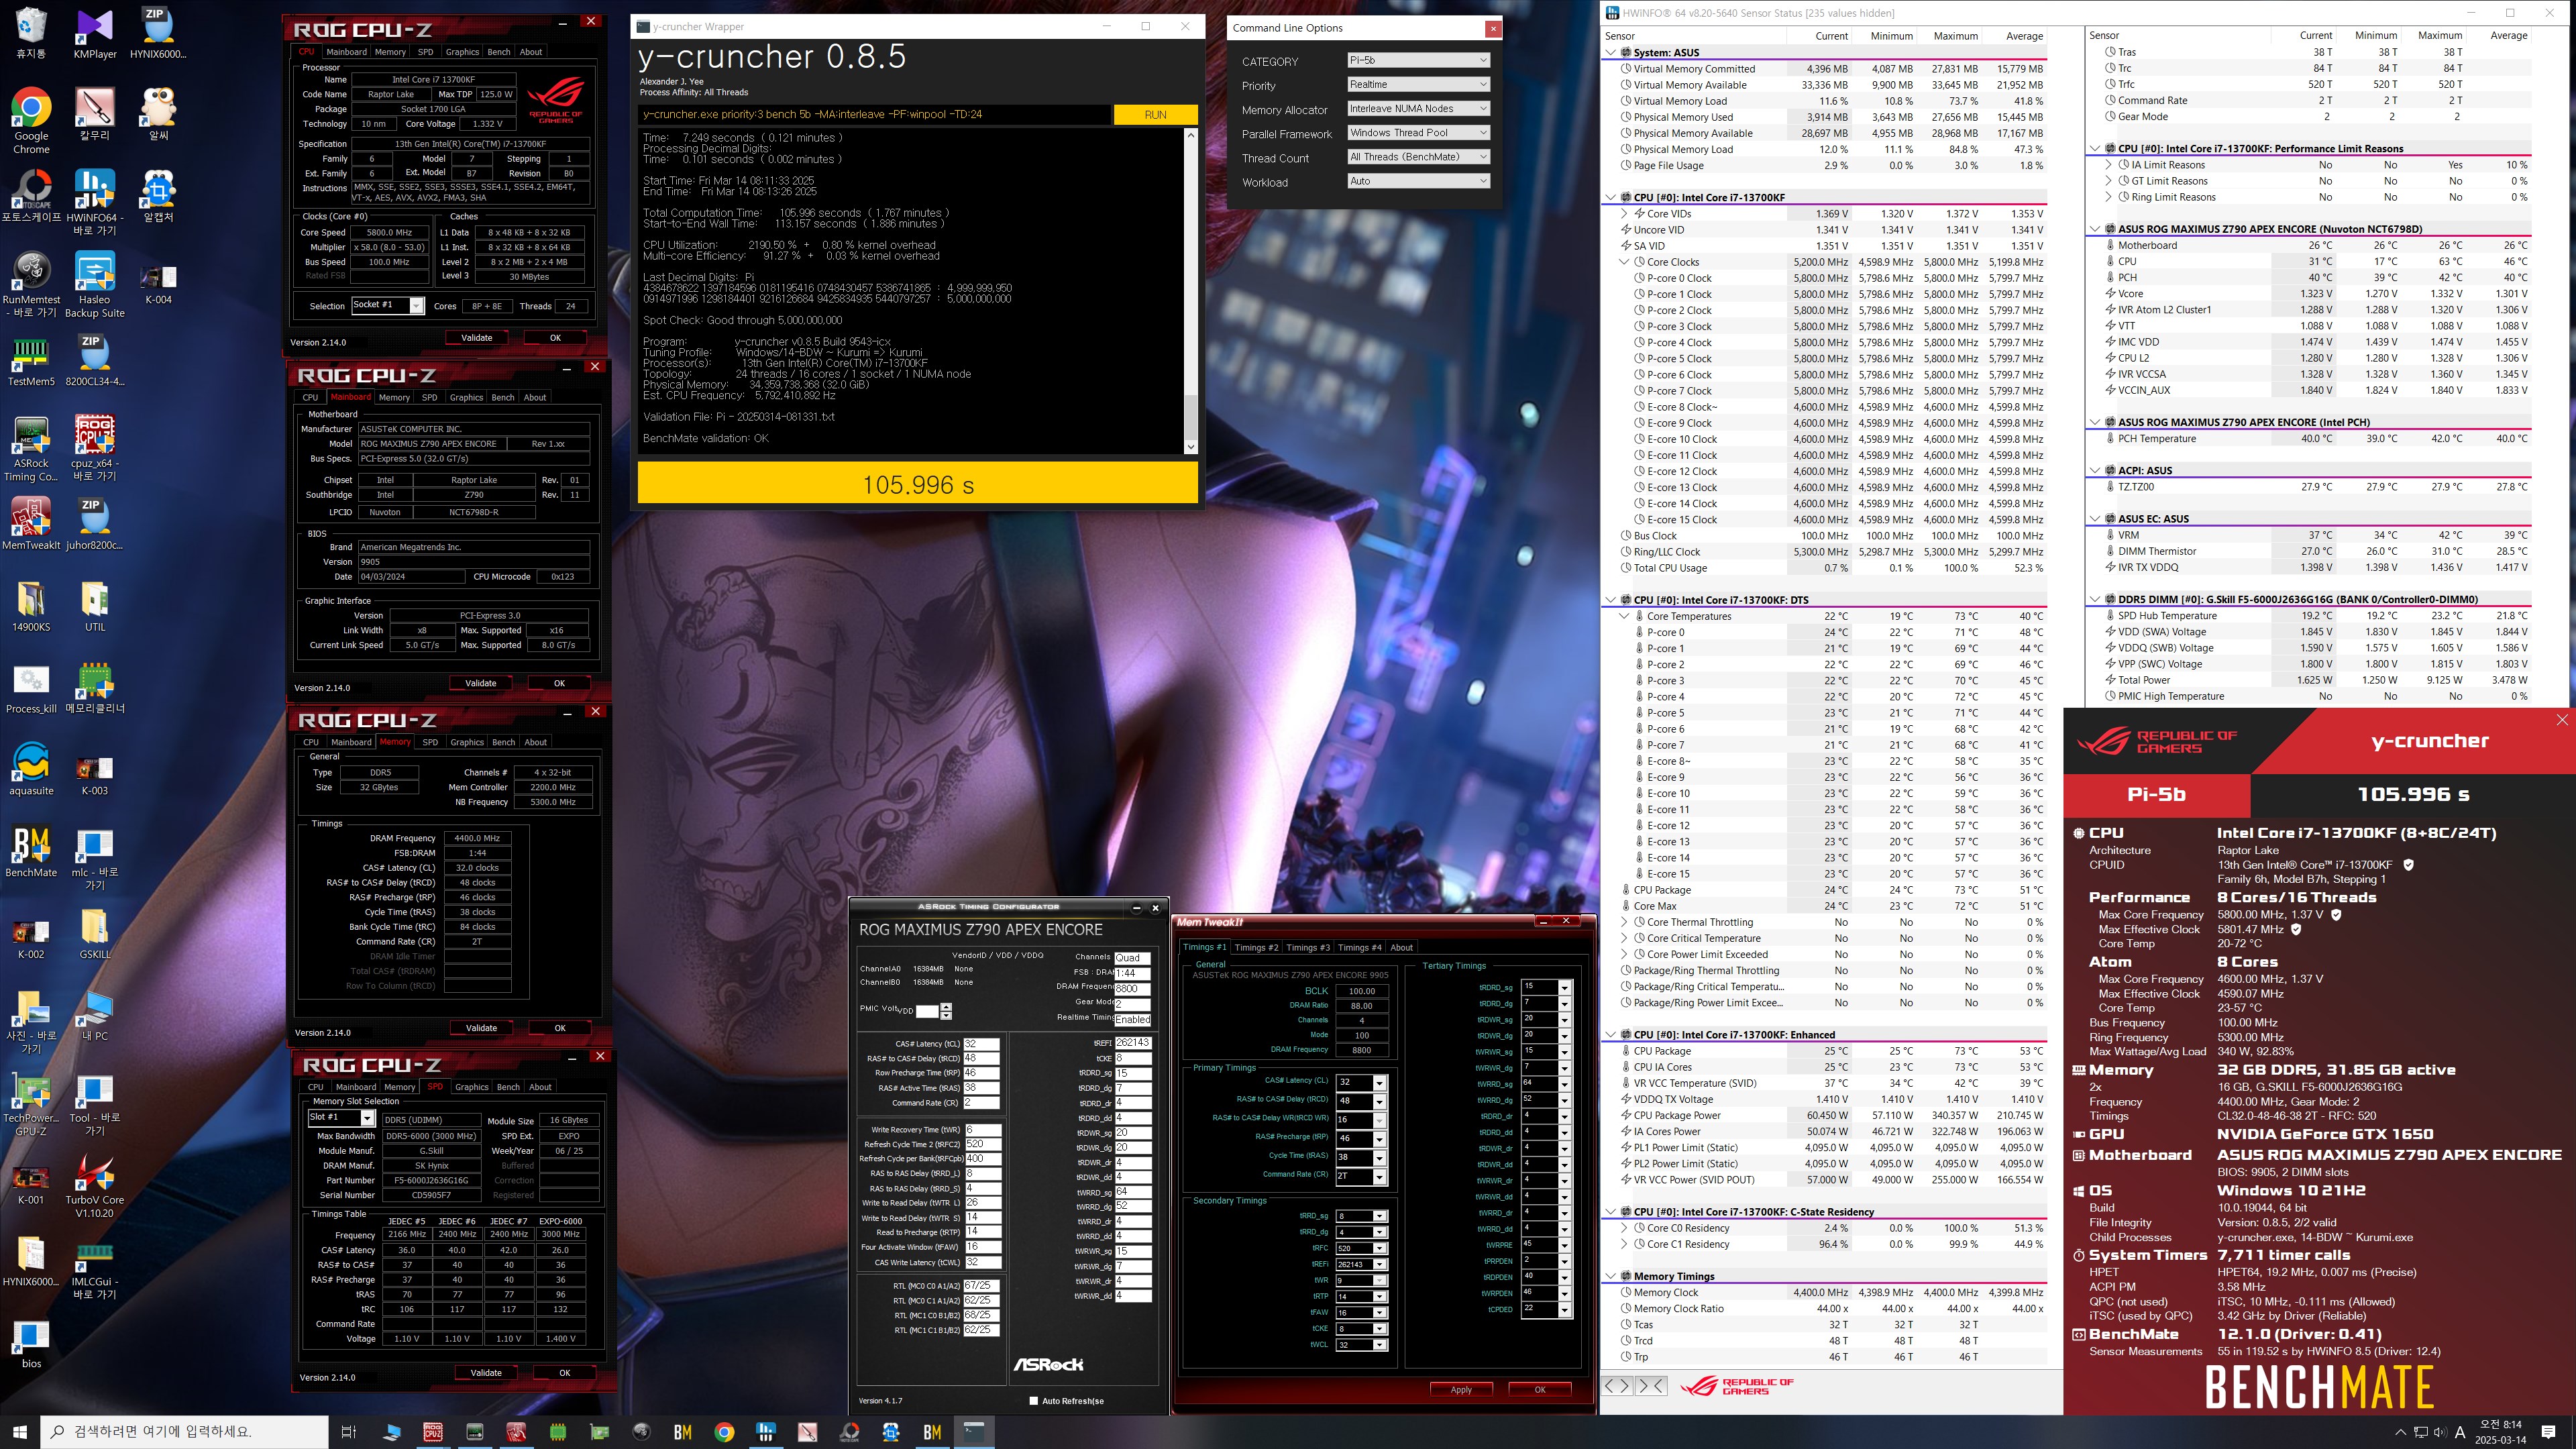Open Timings #4 tab in MemTweakIt

1360,947
